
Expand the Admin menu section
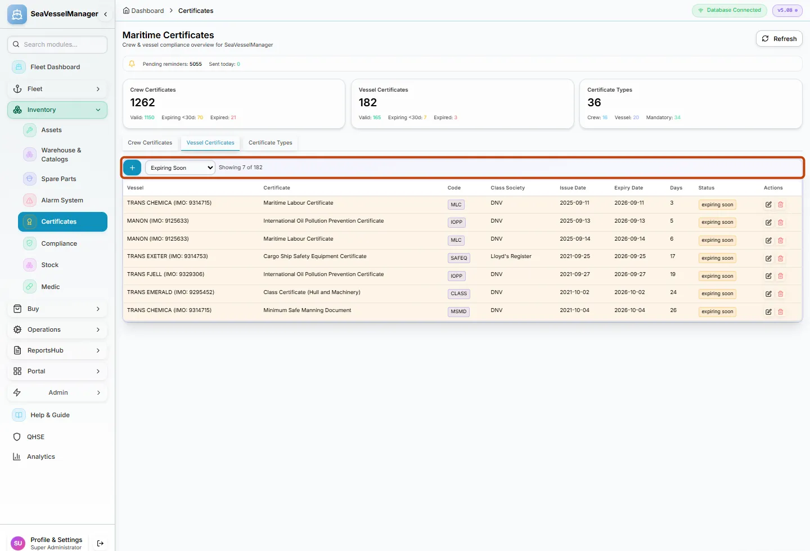57,392
